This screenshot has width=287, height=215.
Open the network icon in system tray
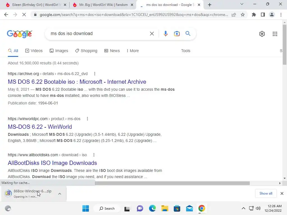[x=251, y=208]
